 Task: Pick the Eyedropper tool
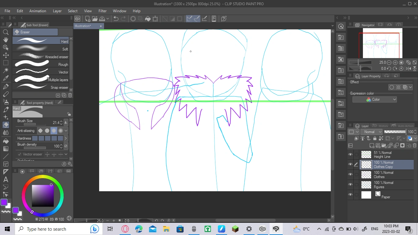pyautogui.click(x=6, y=78)
